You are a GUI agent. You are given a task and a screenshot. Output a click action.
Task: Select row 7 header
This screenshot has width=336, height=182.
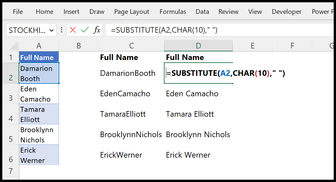click(11, 171)
